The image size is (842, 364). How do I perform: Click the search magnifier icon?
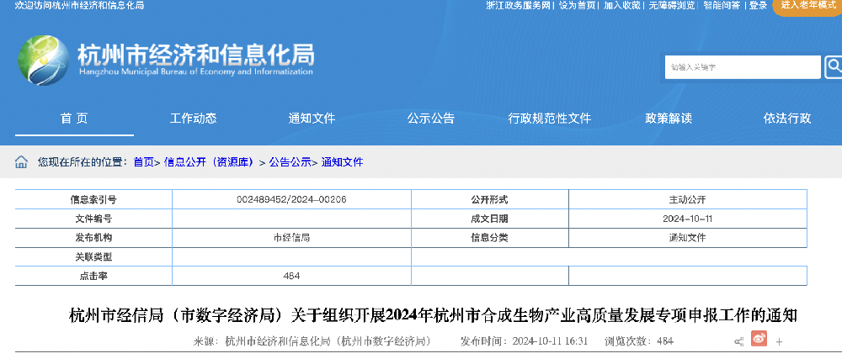pyautogui.click(x=834, y=67)
